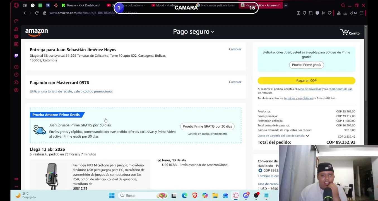
Task: Click Prueba Prime gratis sidebar button
Action: [306, 65]
